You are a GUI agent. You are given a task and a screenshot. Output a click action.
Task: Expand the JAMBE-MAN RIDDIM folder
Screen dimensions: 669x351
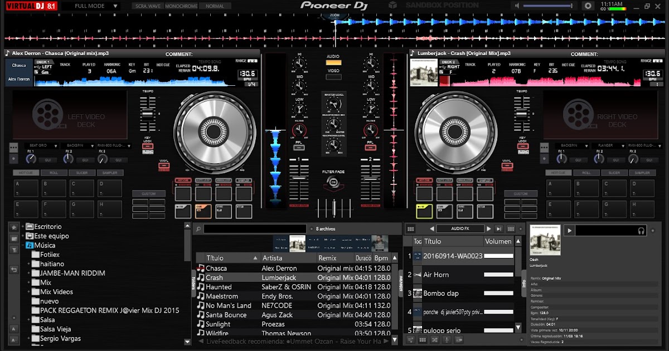coord(29,274)
